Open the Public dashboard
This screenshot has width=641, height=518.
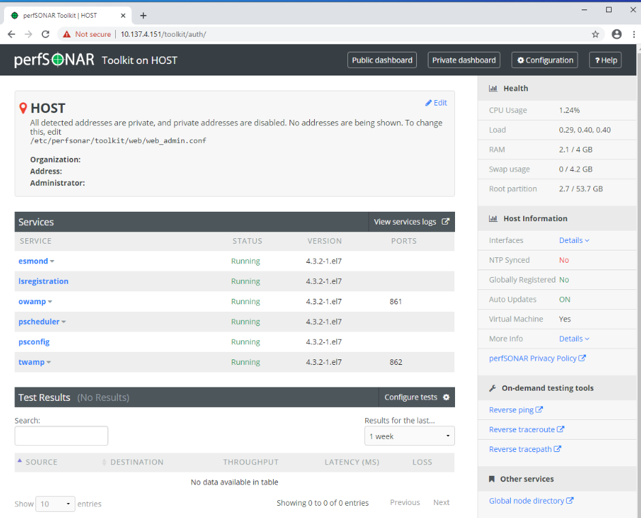(382, 60)
